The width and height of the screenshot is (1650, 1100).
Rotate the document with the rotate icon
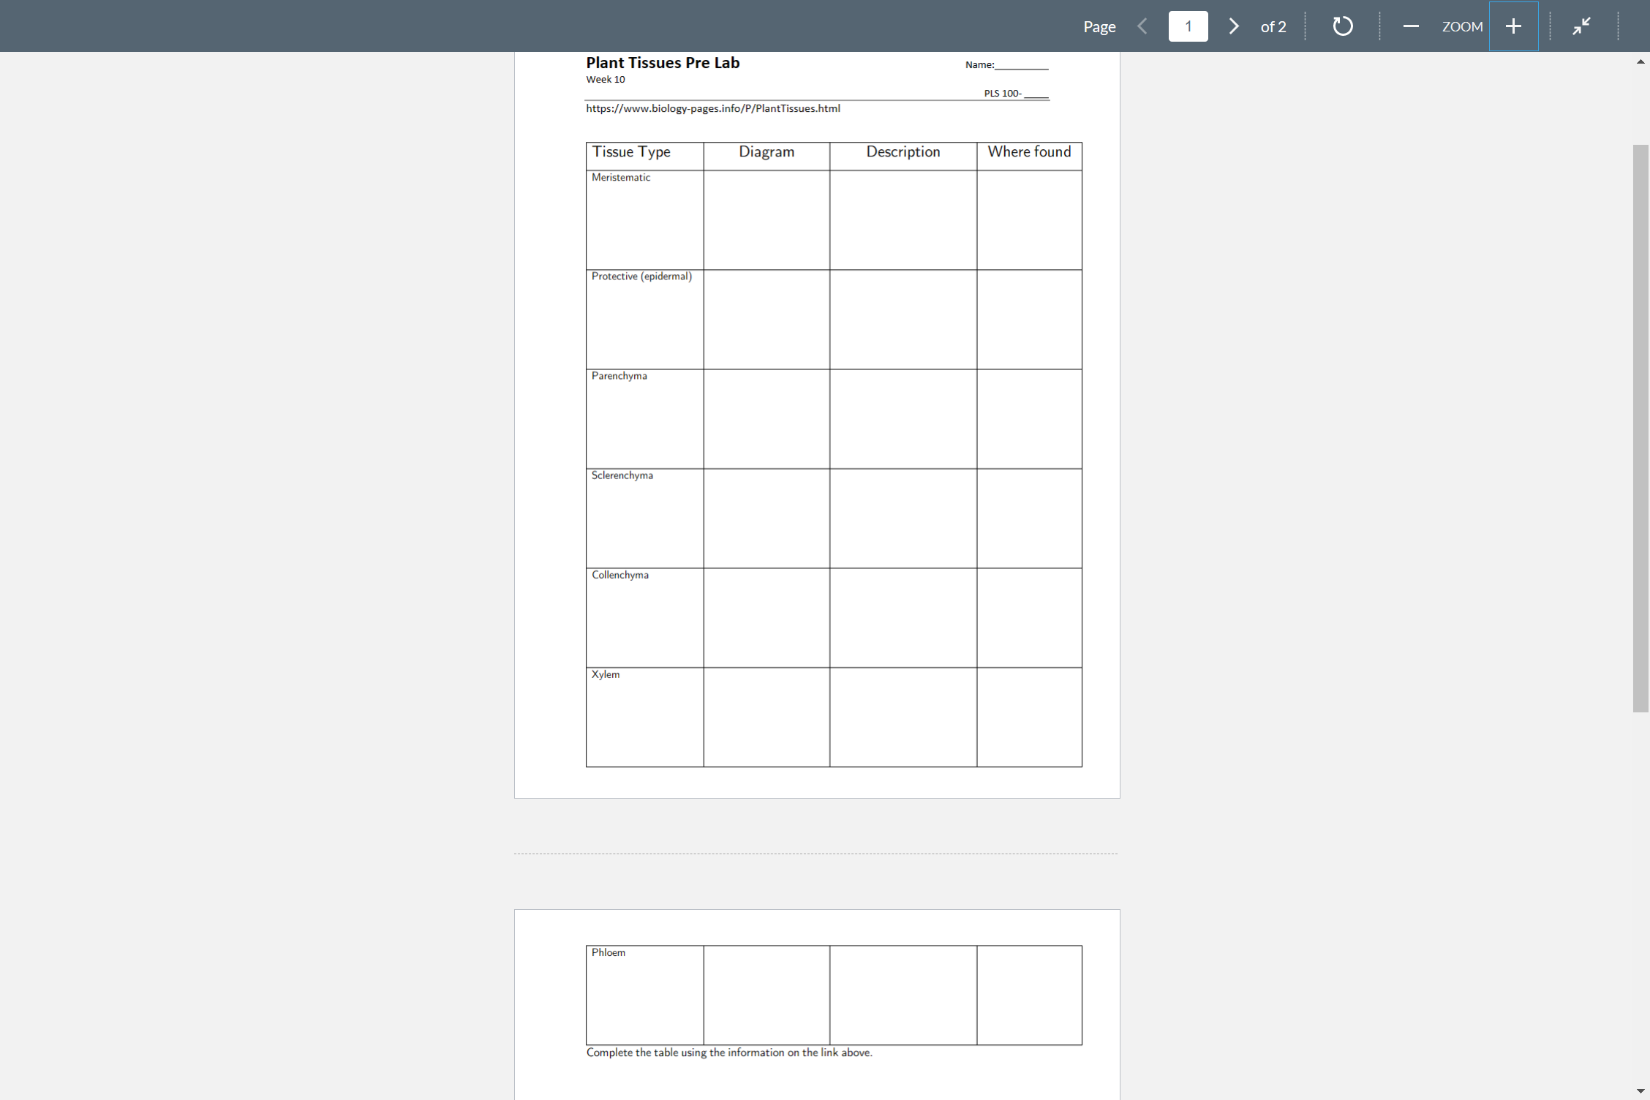[x=1342, y=26]
